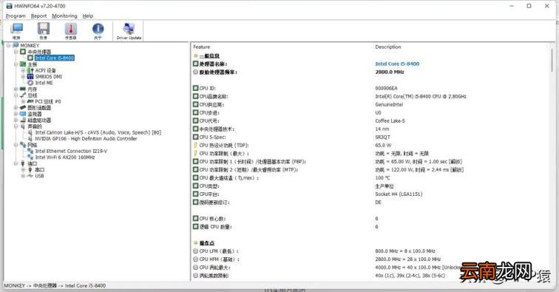Click the chip icon beside CPU S-Spec row
The width and height of the screenshot is (559, 292).
point(195,137)
